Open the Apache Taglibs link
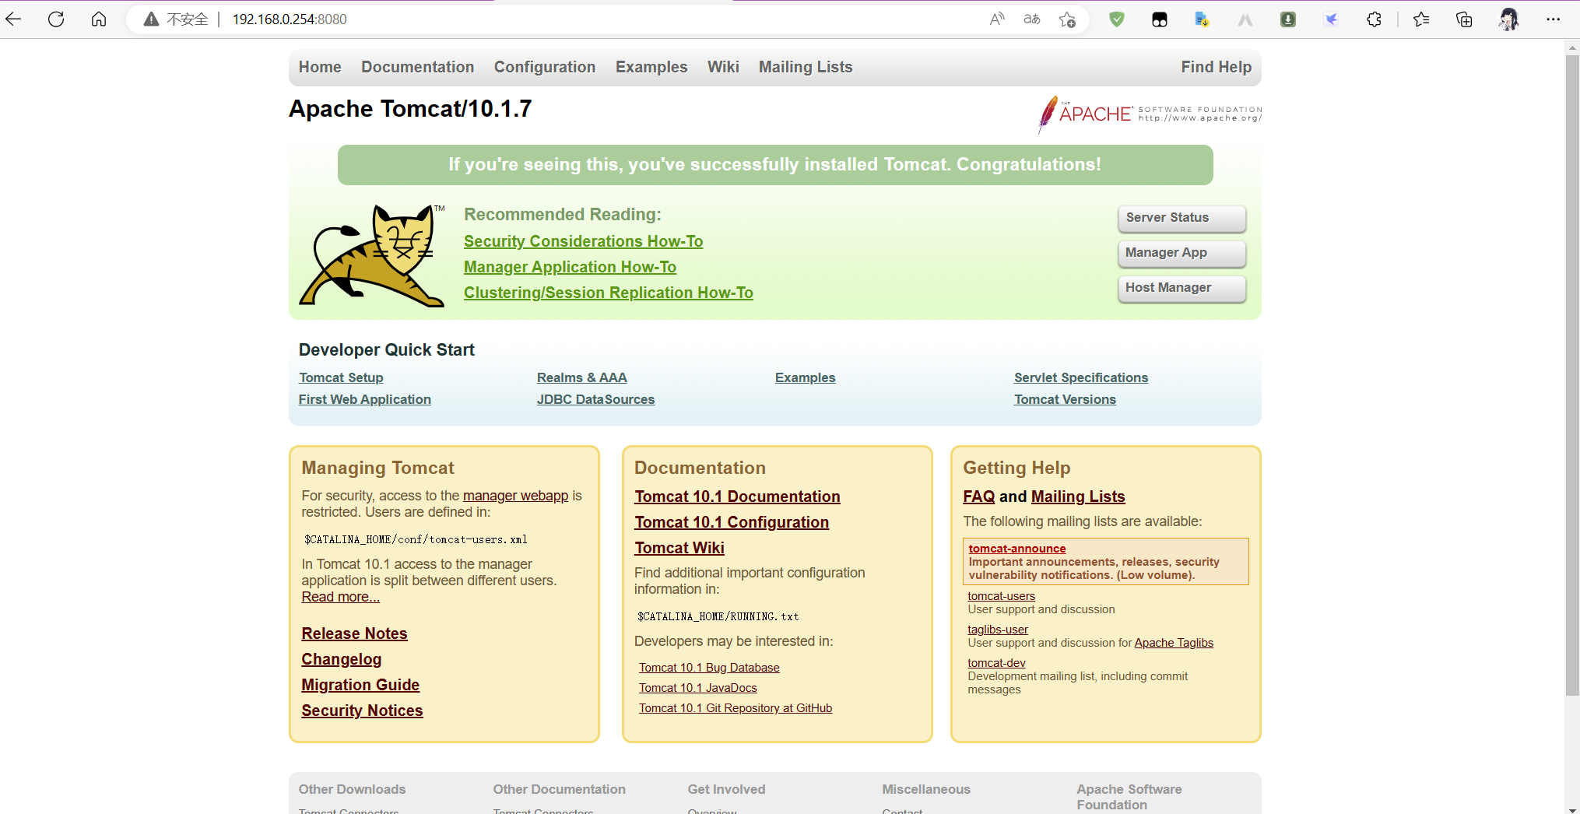This screenshot has width=1580, height=814. 1174,643
